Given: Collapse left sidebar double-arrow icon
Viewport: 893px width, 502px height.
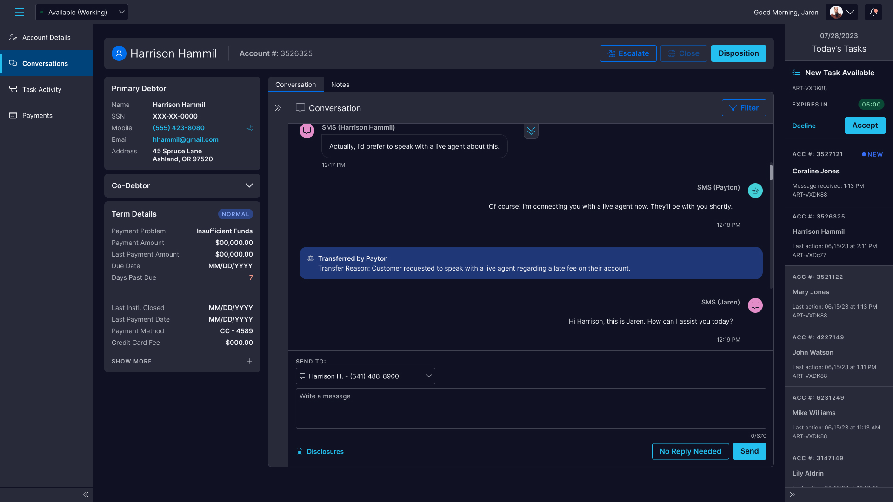Looking at the screenshot, I should (x=86, y=495).
